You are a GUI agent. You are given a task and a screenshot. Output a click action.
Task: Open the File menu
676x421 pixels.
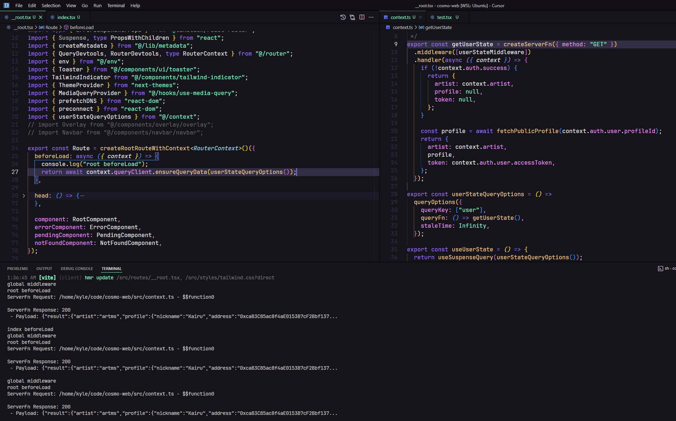pyautogui.click(x=19, y=5)
